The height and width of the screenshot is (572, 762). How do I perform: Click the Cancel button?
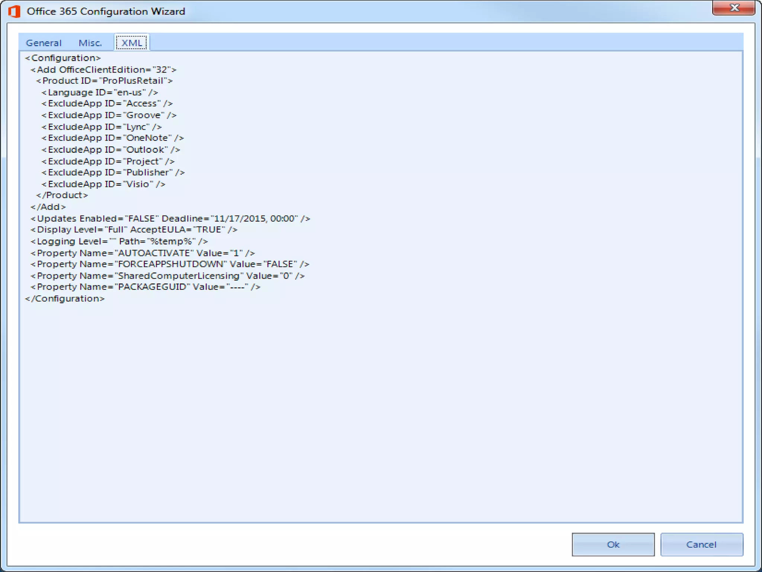point(701,544)
